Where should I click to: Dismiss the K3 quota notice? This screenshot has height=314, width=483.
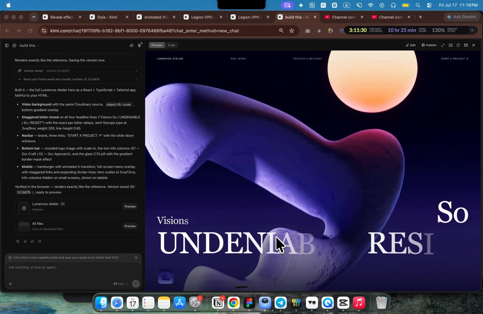136,258
